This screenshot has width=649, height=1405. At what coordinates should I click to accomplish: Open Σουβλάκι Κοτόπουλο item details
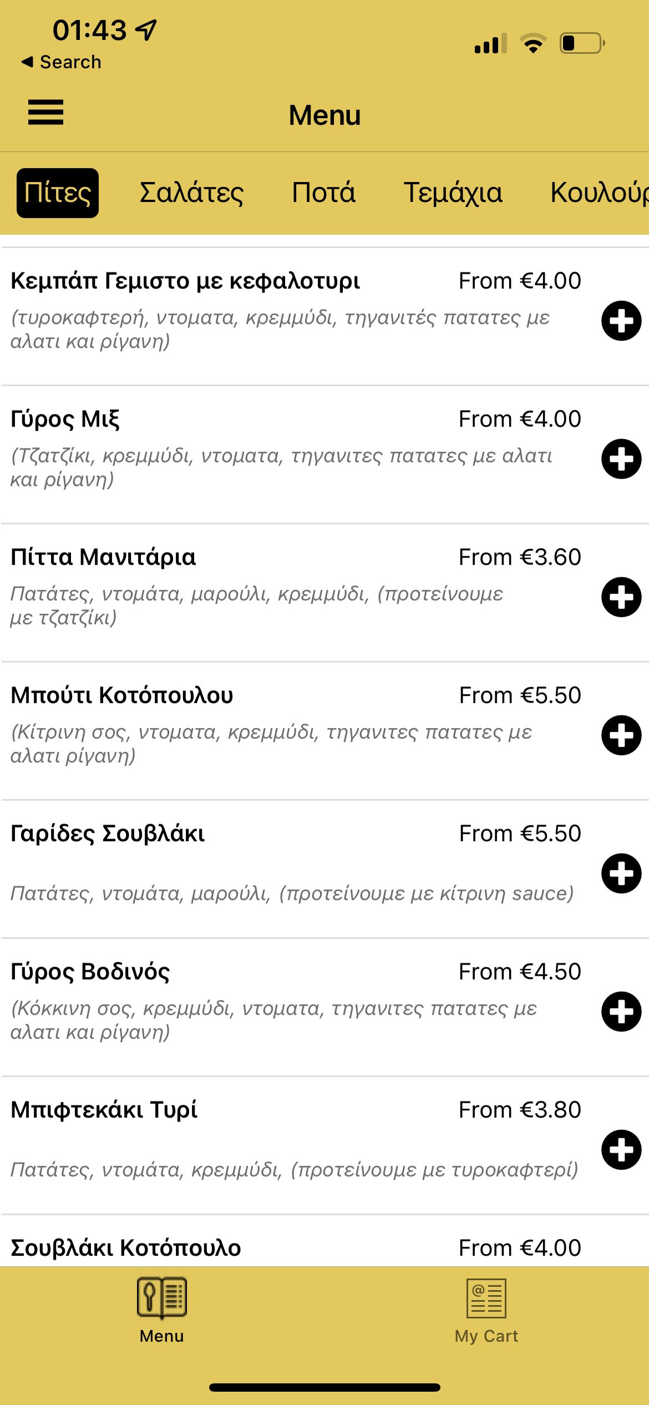[x=126, y=1248]
